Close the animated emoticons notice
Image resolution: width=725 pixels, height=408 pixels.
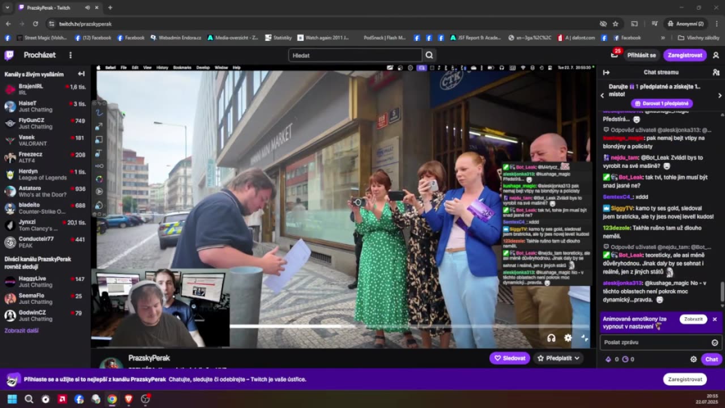tap(715, 319)
